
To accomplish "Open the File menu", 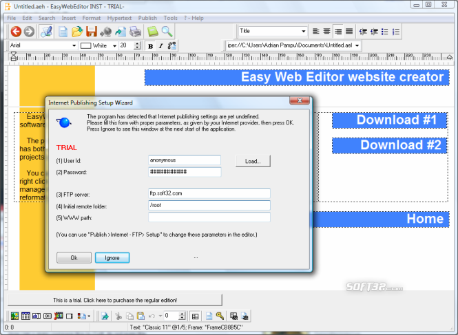I will [12, 18].
